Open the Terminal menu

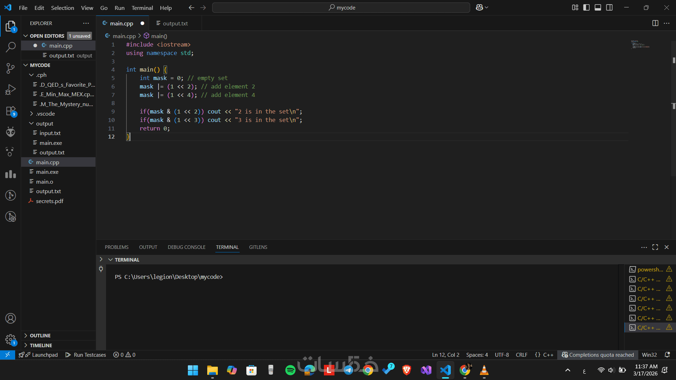point(142,8)
